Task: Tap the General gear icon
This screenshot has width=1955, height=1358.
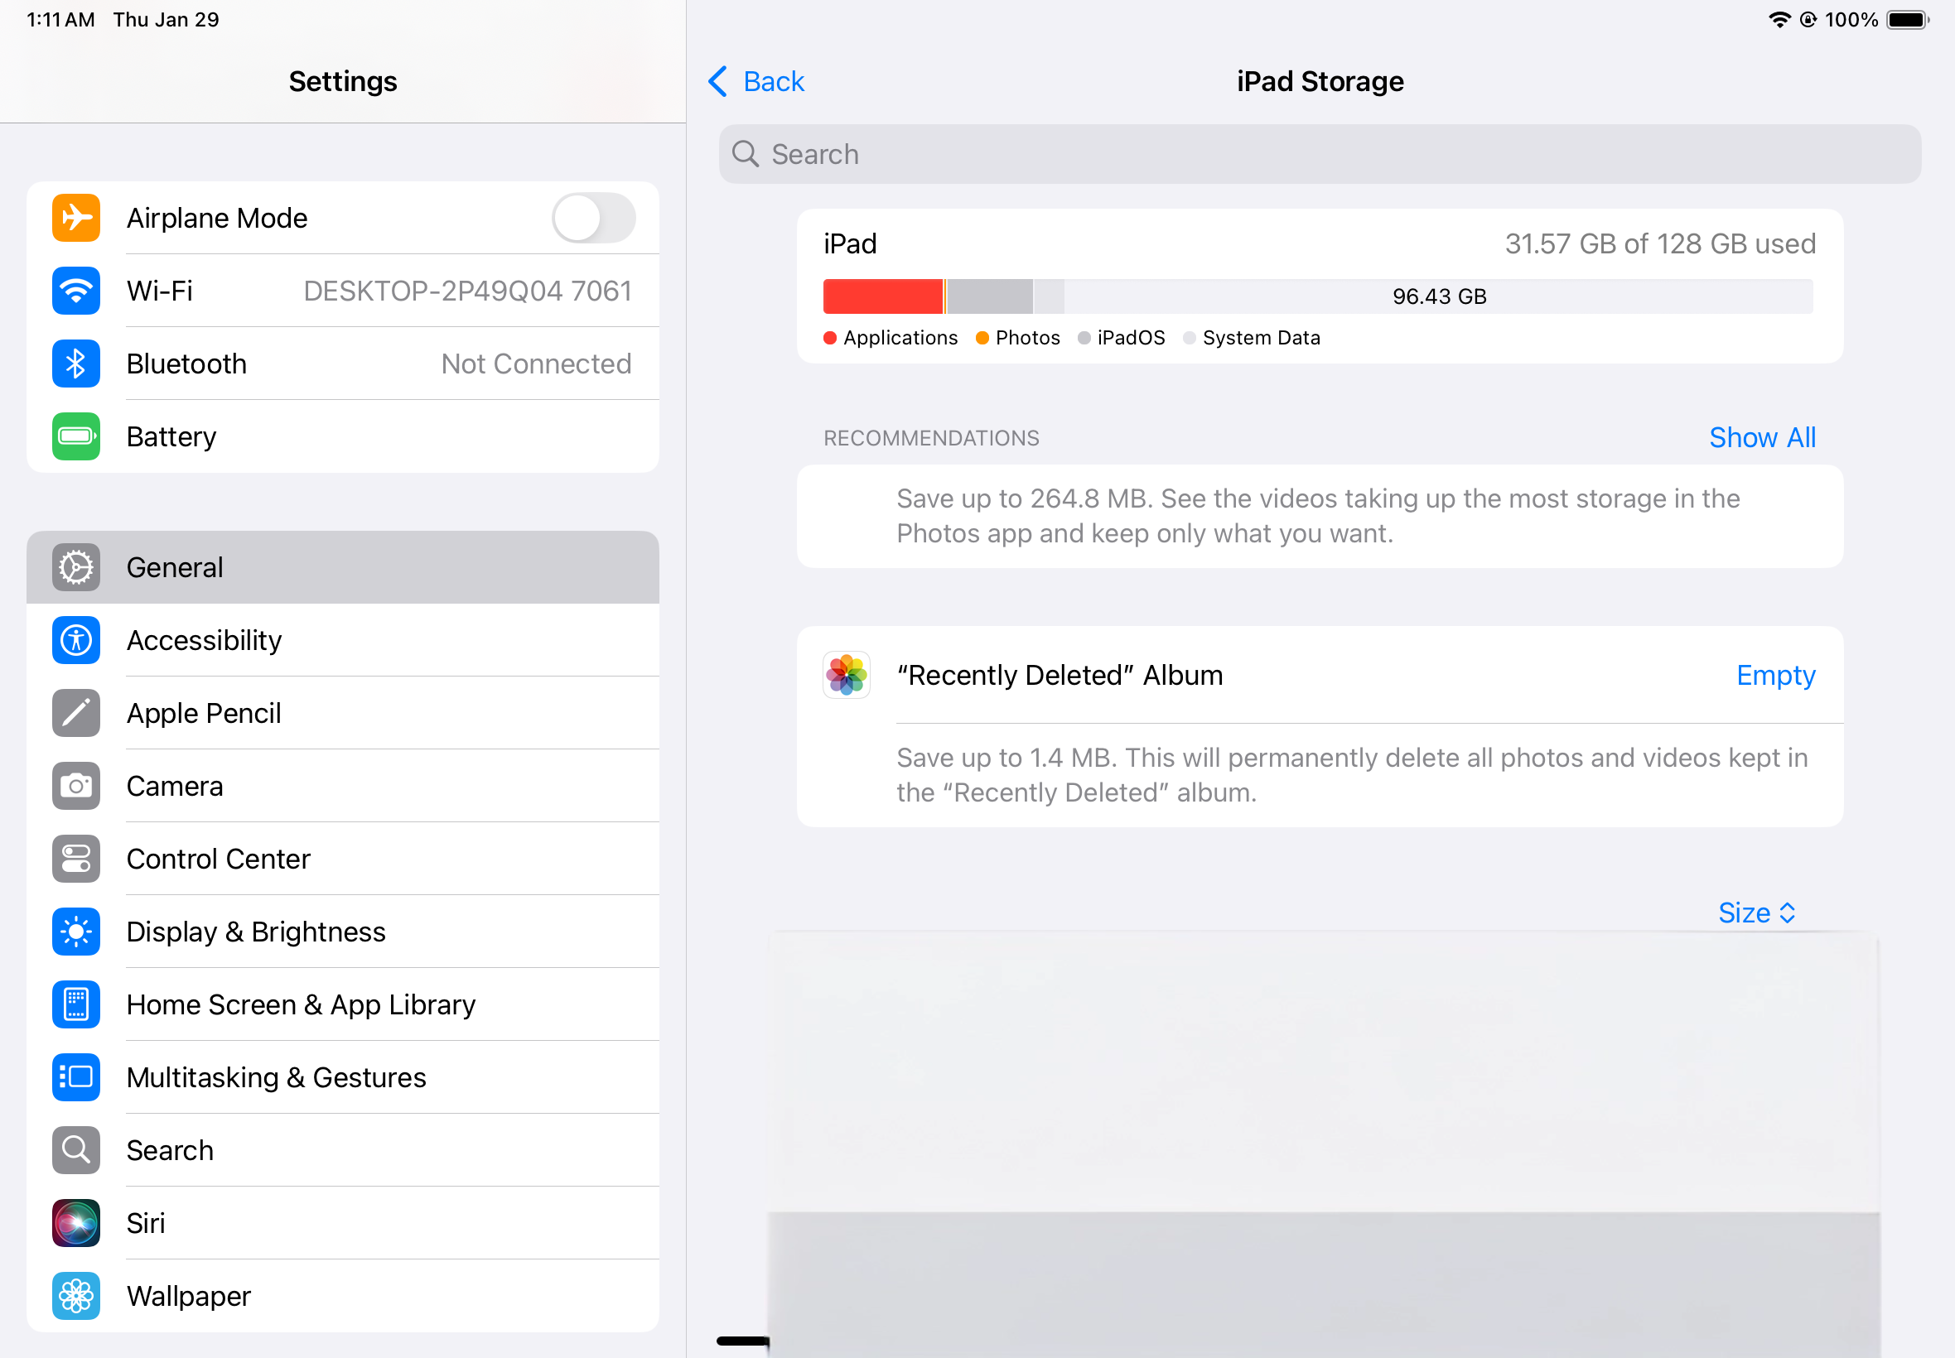Action: 75,567
